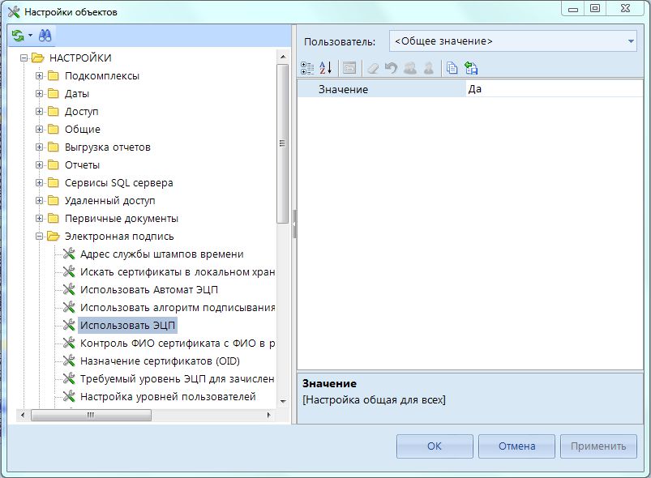Screen dimensions: 651x478
Task: Open dropdown arrow beside the refresh icon
Action: pyautogui.click(x=30, y=36)
